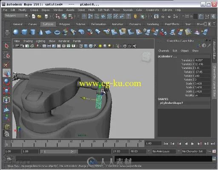Open the Create UVs menu
This screenshot has width=218, height=170.
coord(152,10)
